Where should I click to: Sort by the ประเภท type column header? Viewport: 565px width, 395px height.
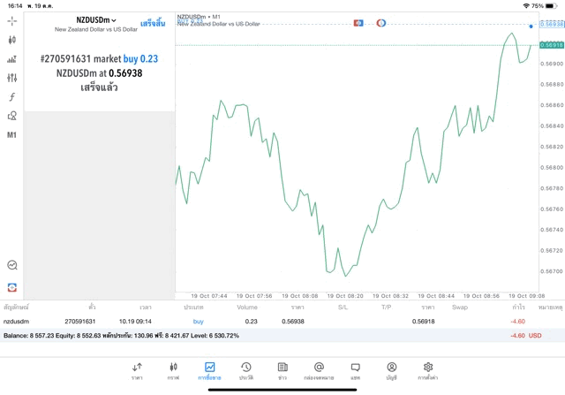coord(193,308)
